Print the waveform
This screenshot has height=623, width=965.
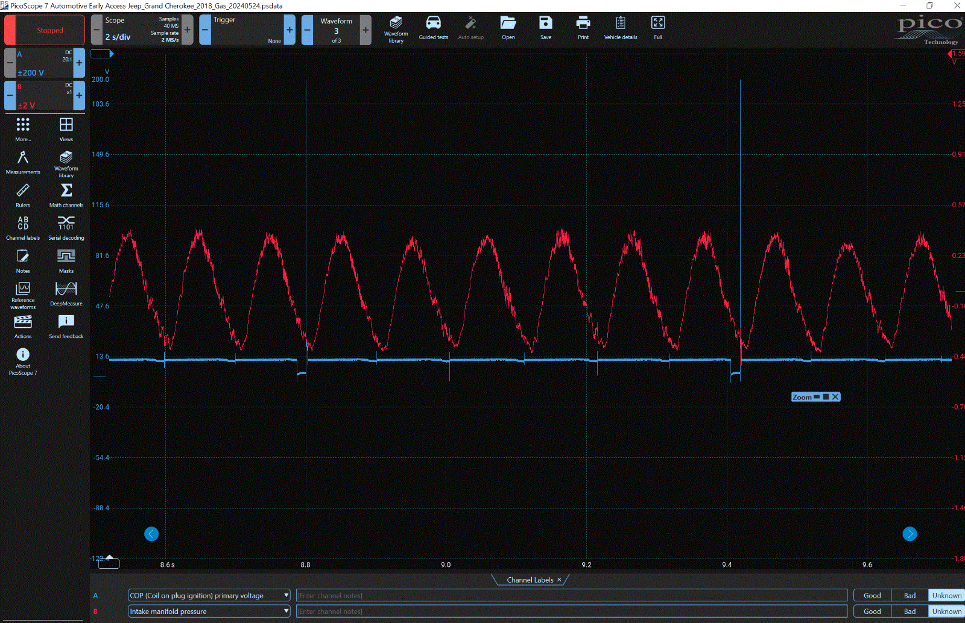583,29
